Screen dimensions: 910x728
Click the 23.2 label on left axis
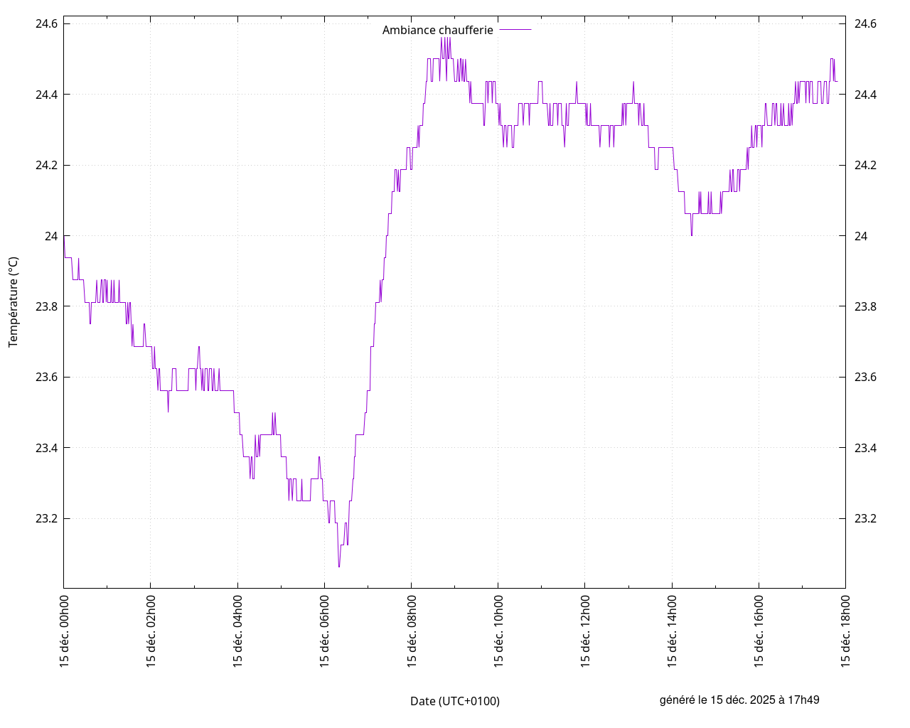pos(46,518)
